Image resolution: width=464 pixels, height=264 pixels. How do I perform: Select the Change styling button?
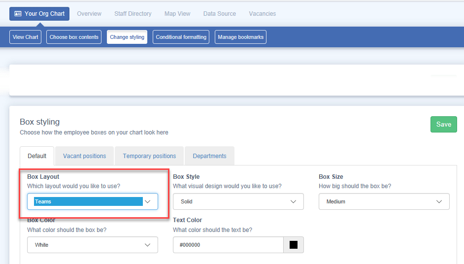click(x=127, y=37)
